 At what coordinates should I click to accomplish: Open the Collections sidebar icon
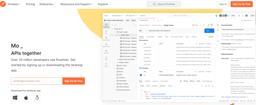(106, 26)
